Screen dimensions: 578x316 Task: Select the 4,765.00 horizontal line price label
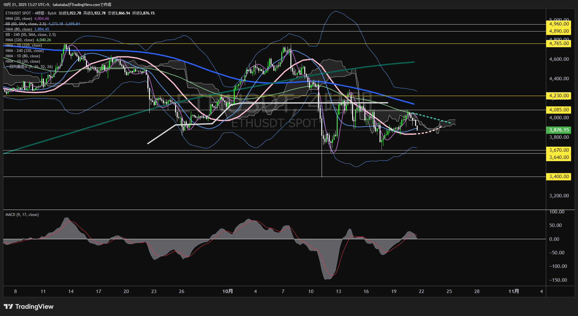point(559,43)
